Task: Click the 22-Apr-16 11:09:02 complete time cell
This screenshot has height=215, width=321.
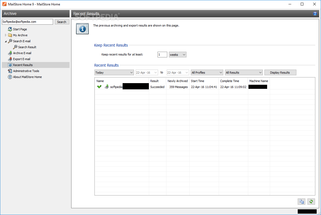Action: click(x=233, y=87)
